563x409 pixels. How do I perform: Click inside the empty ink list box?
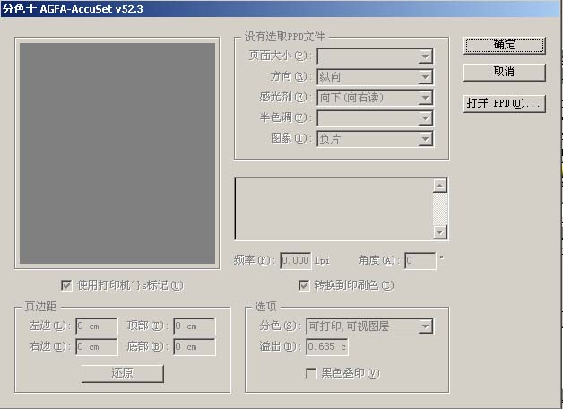[x=334, y=209]
